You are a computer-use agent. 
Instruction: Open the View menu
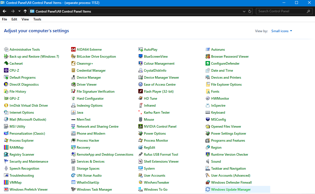[25, 19]
